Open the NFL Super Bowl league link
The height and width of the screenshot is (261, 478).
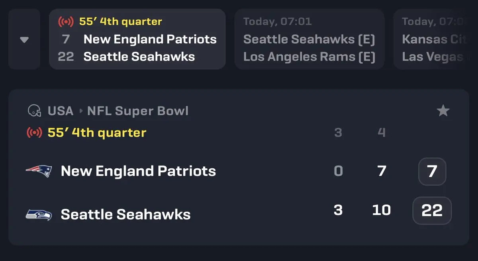pos(137,111)
